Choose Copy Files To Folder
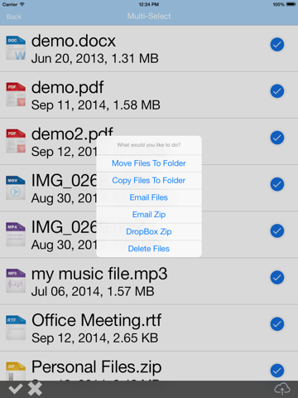 point(149,181)
